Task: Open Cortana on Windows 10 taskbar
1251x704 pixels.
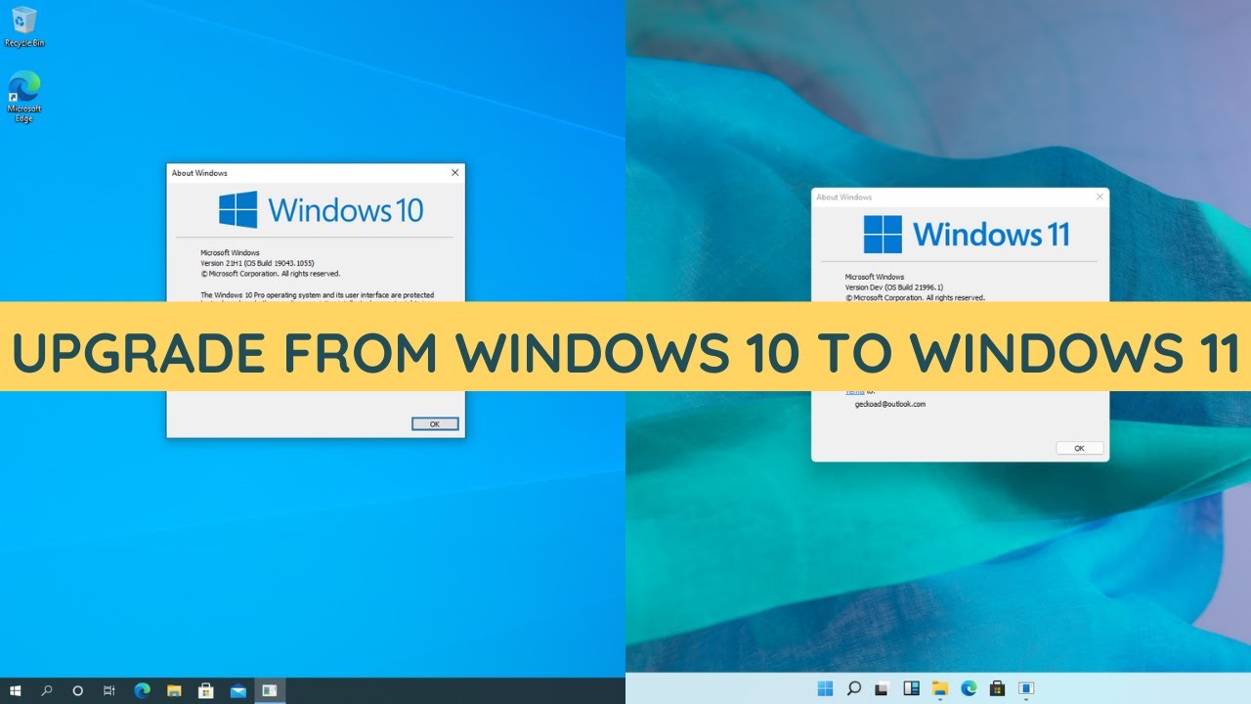Action: [x=78, y=690]
